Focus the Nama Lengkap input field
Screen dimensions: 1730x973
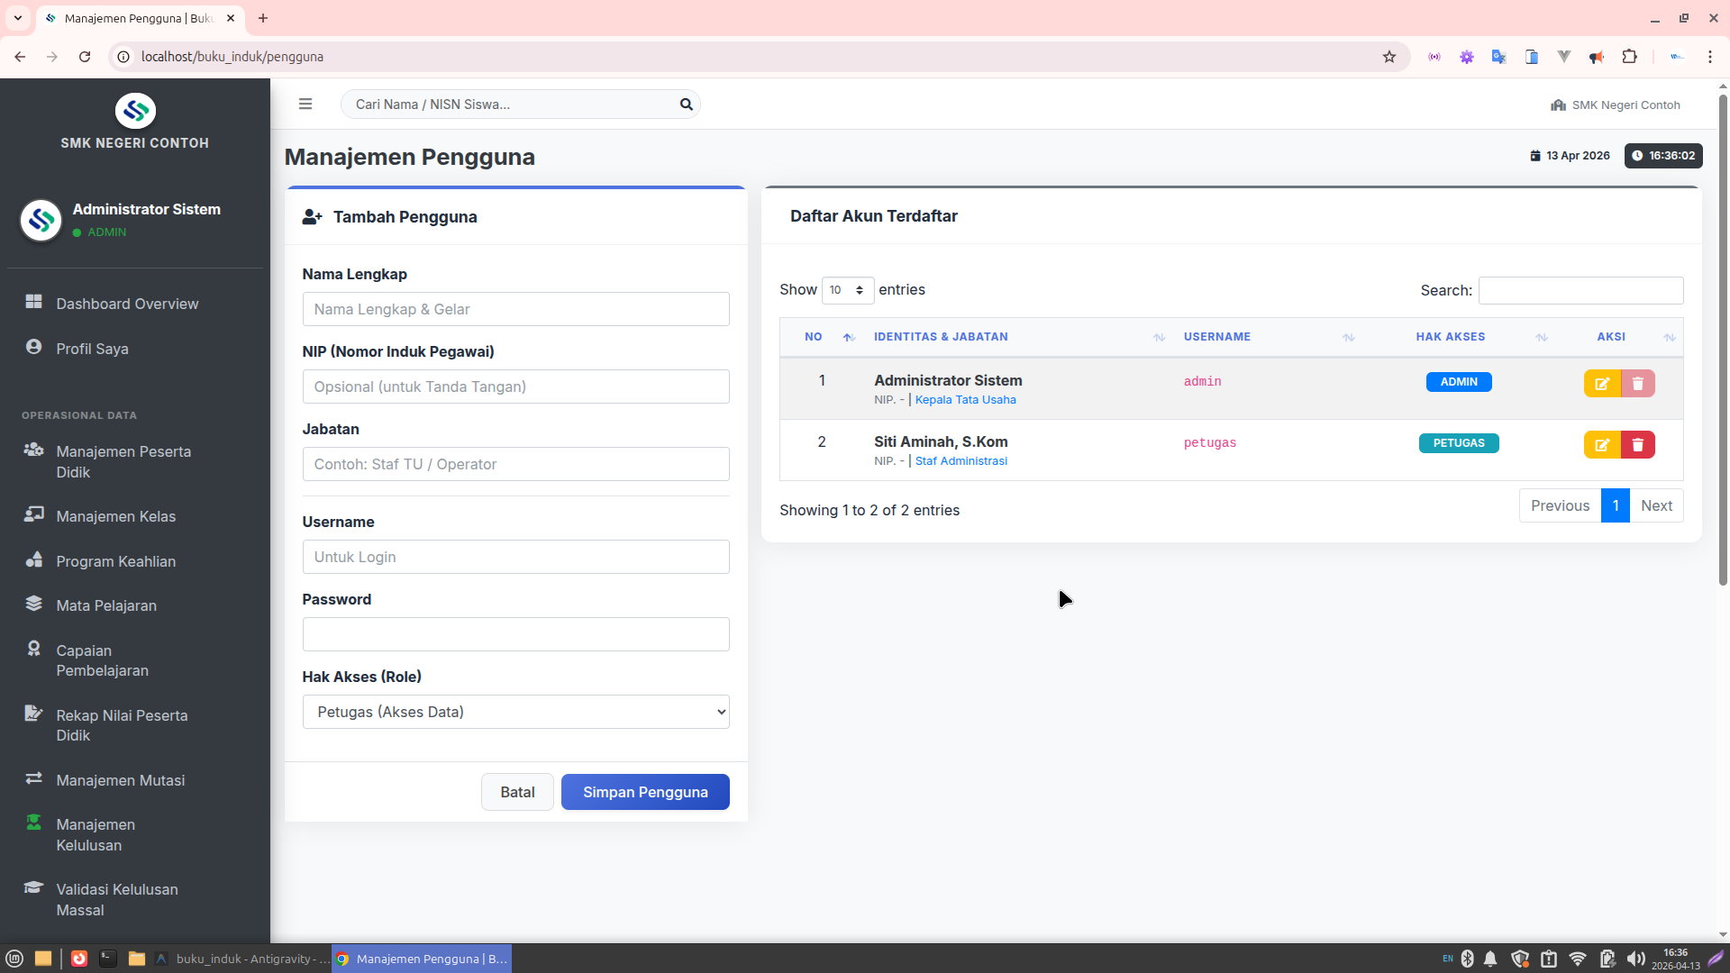pyautogui.click(x=515, y=309)
